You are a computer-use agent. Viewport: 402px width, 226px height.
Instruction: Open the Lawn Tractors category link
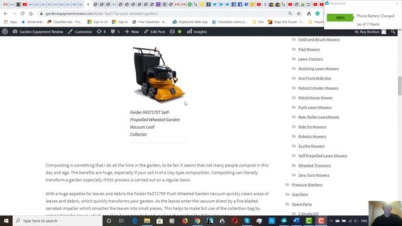310,59
